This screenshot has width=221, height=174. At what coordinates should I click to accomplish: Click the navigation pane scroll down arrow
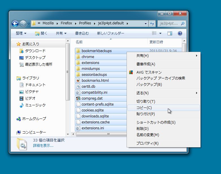point(68,134)
